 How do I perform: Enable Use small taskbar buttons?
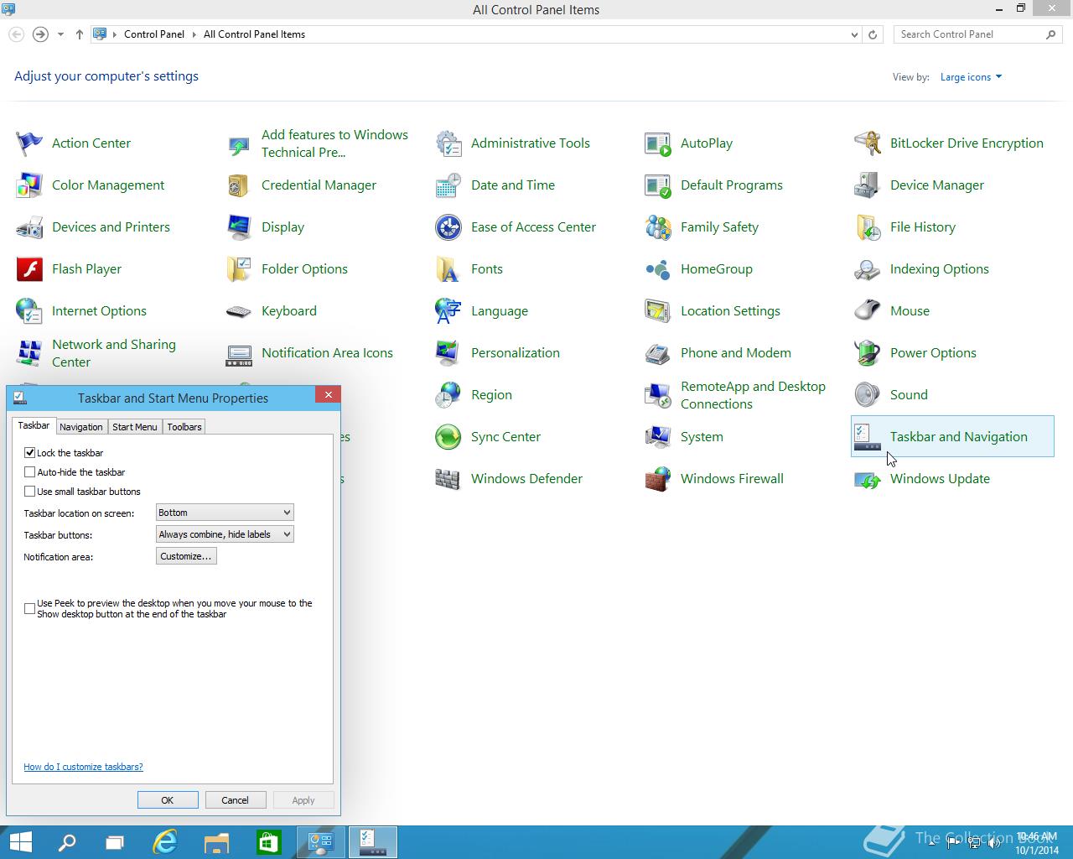(30, 492)
